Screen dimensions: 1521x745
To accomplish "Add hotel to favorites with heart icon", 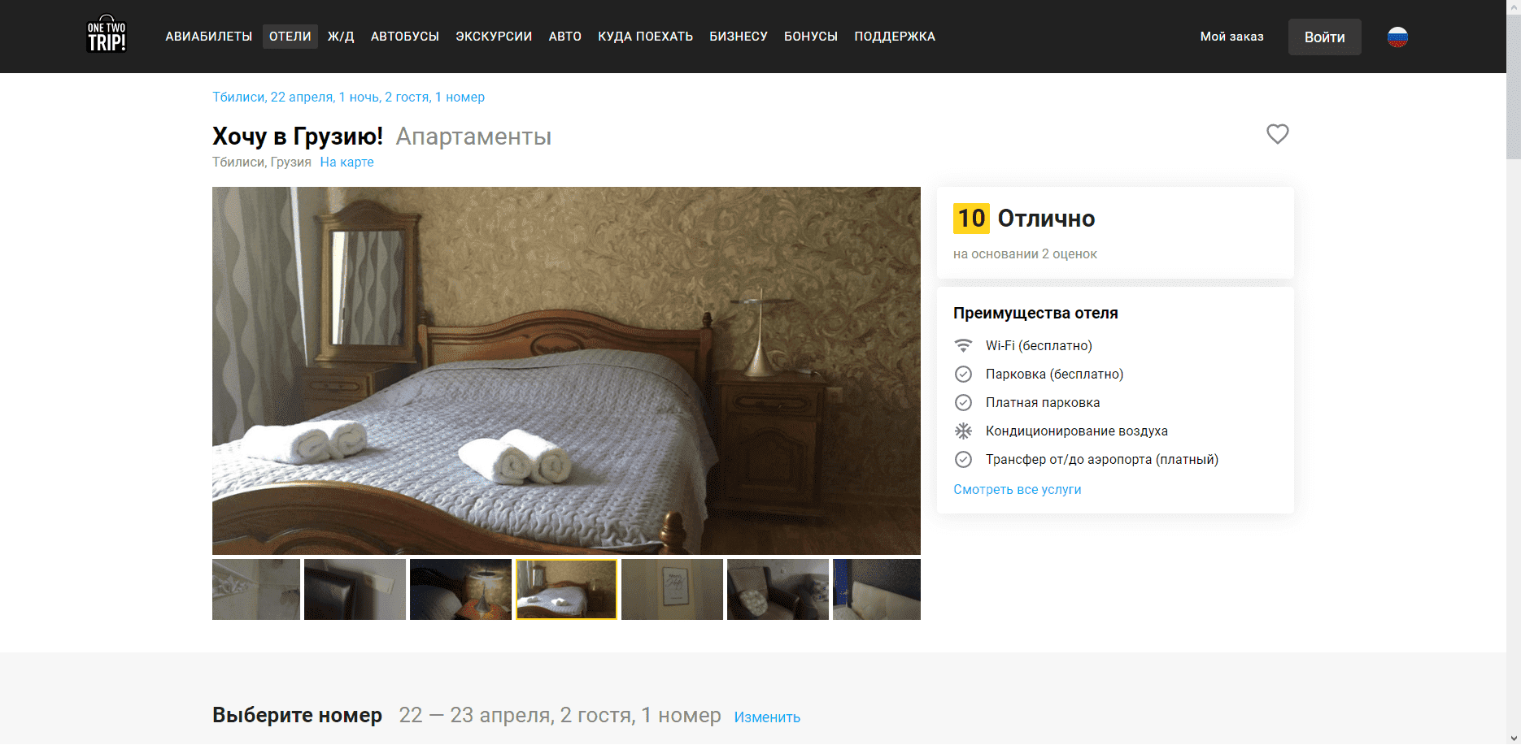I will pos(1277,134).
